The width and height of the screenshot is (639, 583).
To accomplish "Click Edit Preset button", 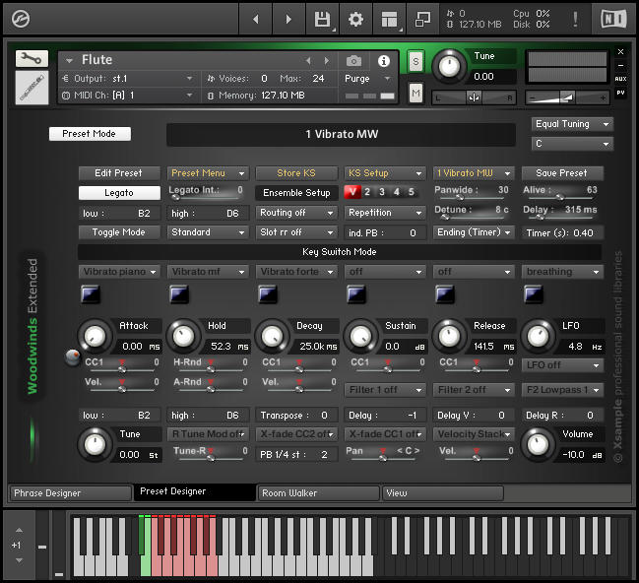I will click(119, 173).
